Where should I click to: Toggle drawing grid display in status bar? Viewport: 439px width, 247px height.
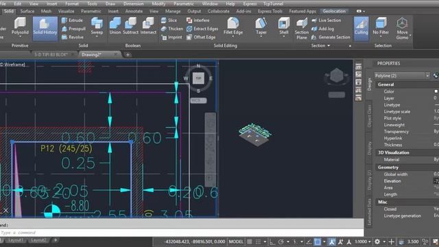click(250, 242)
